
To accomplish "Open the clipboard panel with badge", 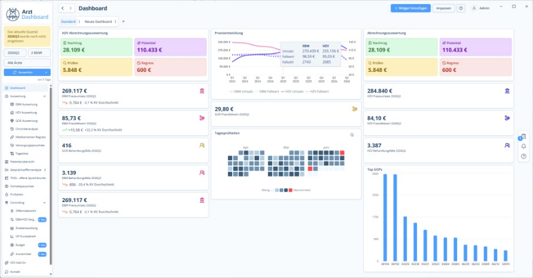I will click(524, 137).
